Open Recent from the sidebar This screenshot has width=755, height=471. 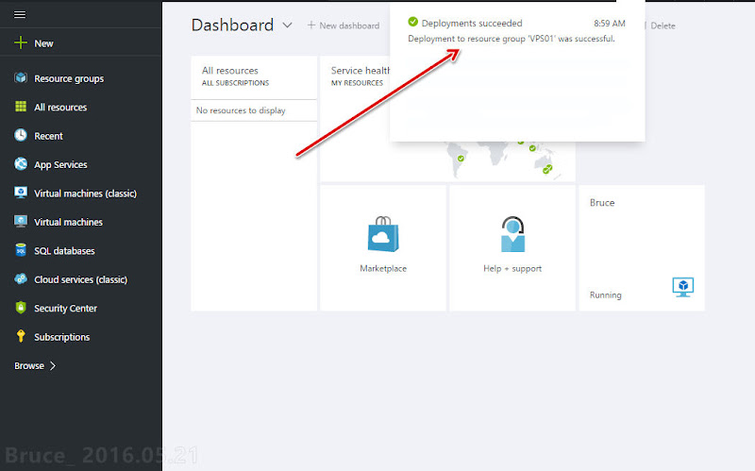[x=49, y=136]
